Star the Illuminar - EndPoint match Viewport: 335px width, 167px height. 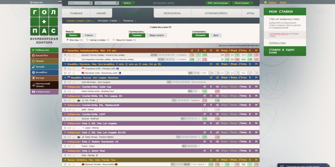point(74,119)
